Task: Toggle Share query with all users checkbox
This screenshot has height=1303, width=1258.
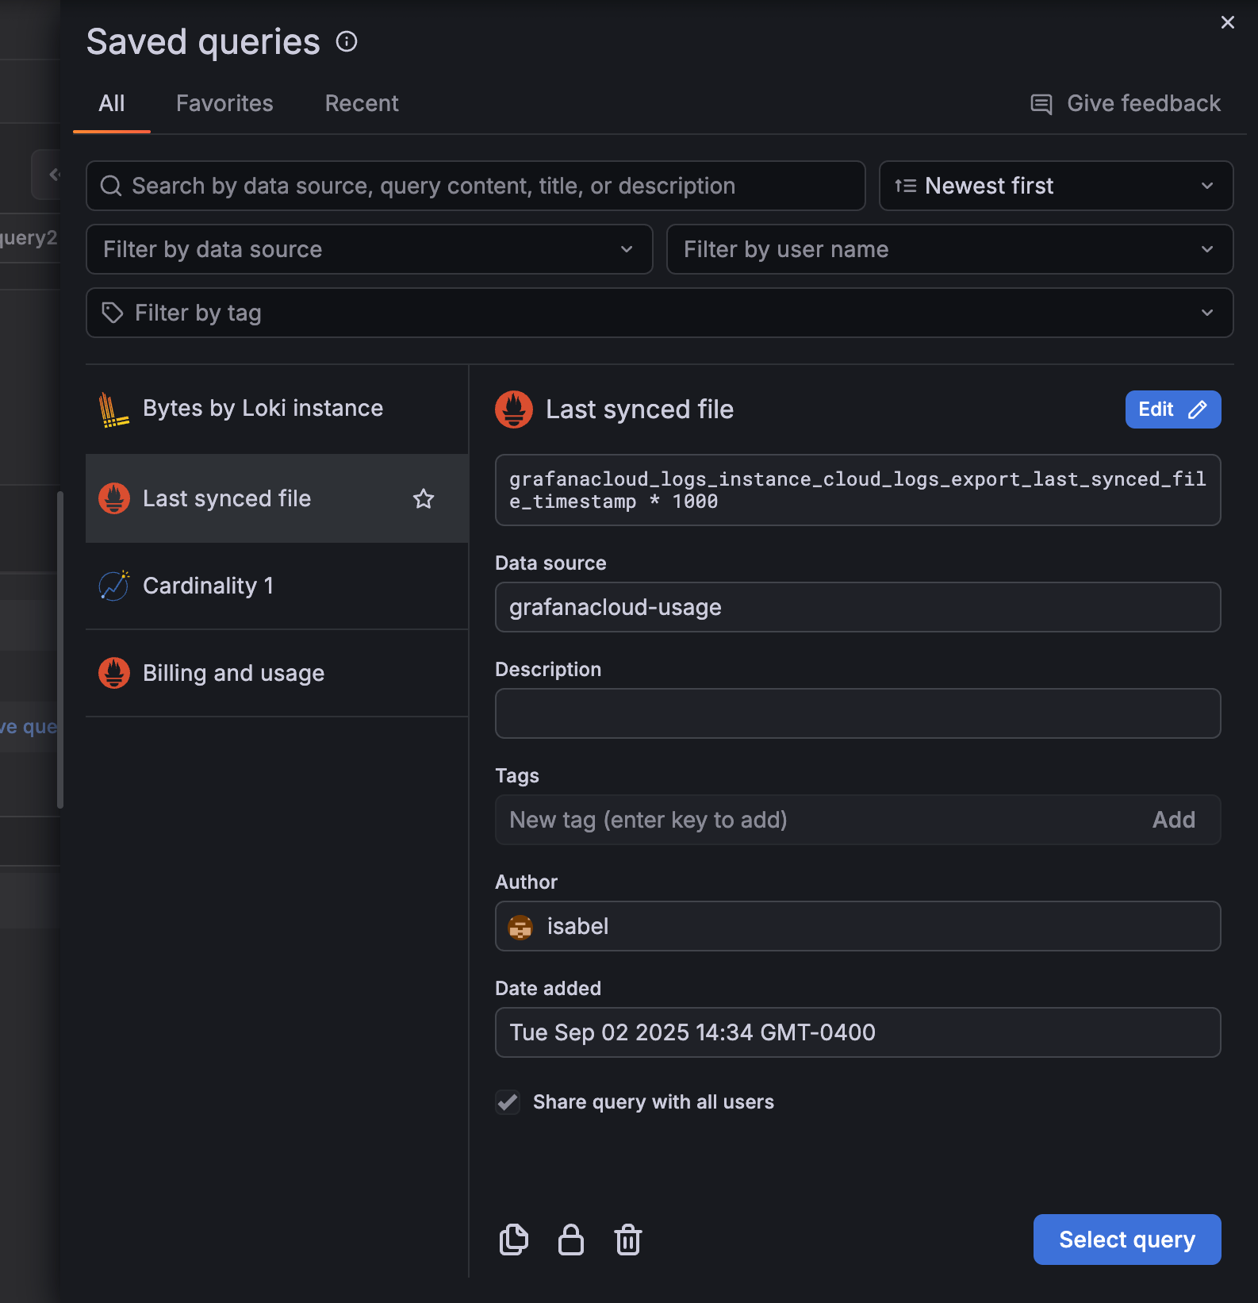Action: pos(508,1102)
